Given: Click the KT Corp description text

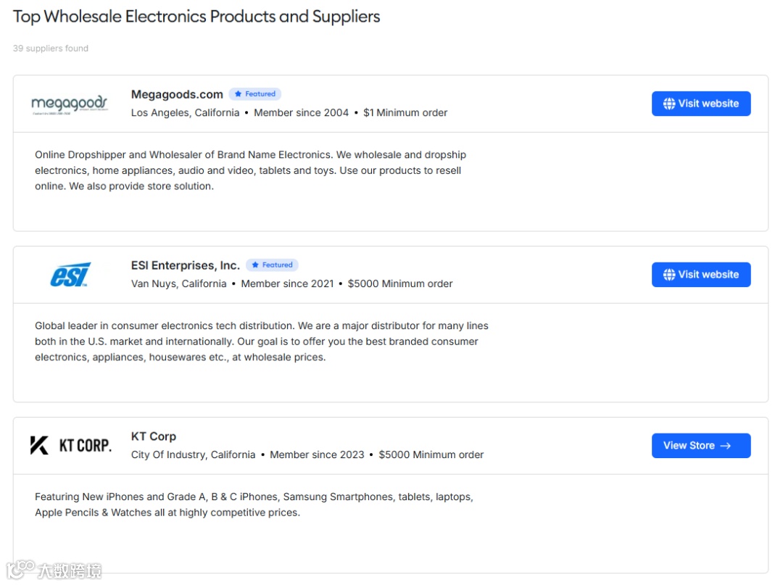Looking at the screenshot, I should point(254,505).
